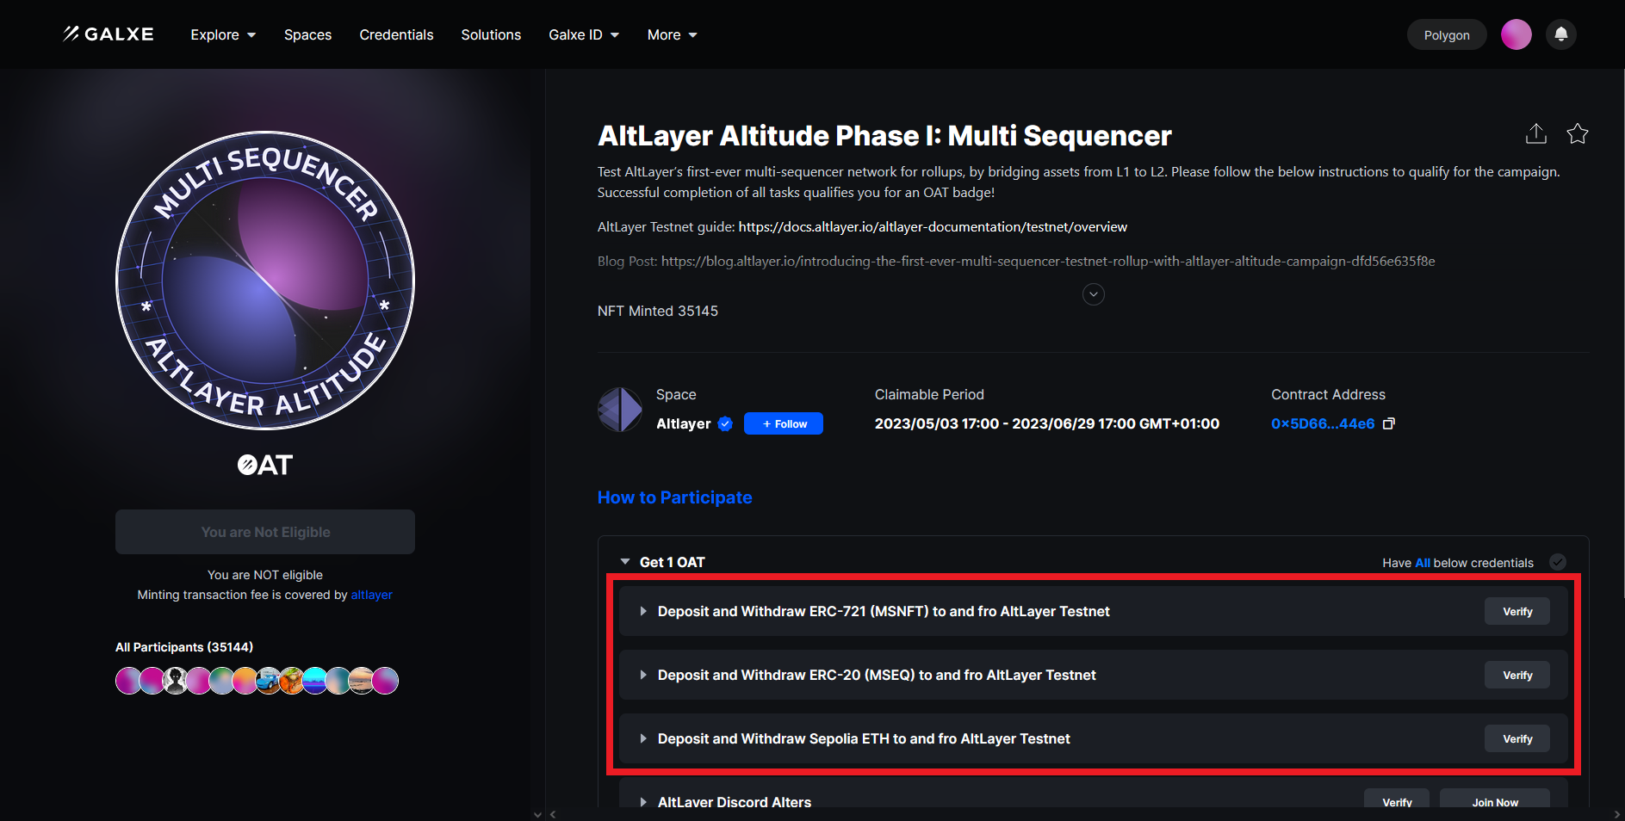Open the Explore dropdown menu

click(223, 34)
